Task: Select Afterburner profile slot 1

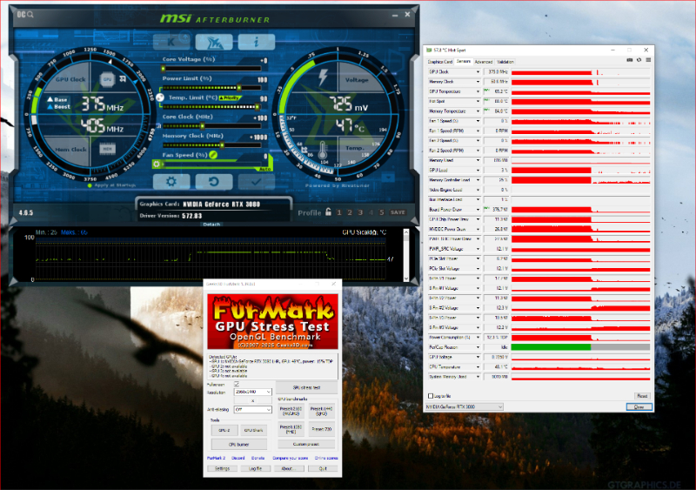Action: pos(339,212)
